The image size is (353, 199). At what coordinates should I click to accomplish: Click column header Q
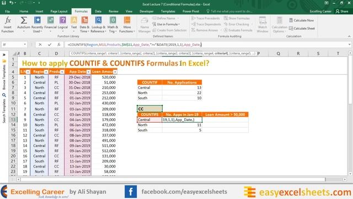coord(279,54)
